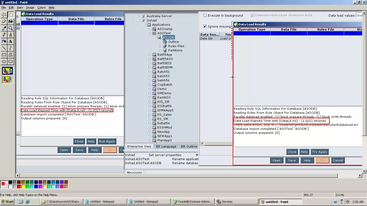The height and width of the screenshot is (206, 367).
Task: Choose the Ellipse tool
Action: point(4,62)
